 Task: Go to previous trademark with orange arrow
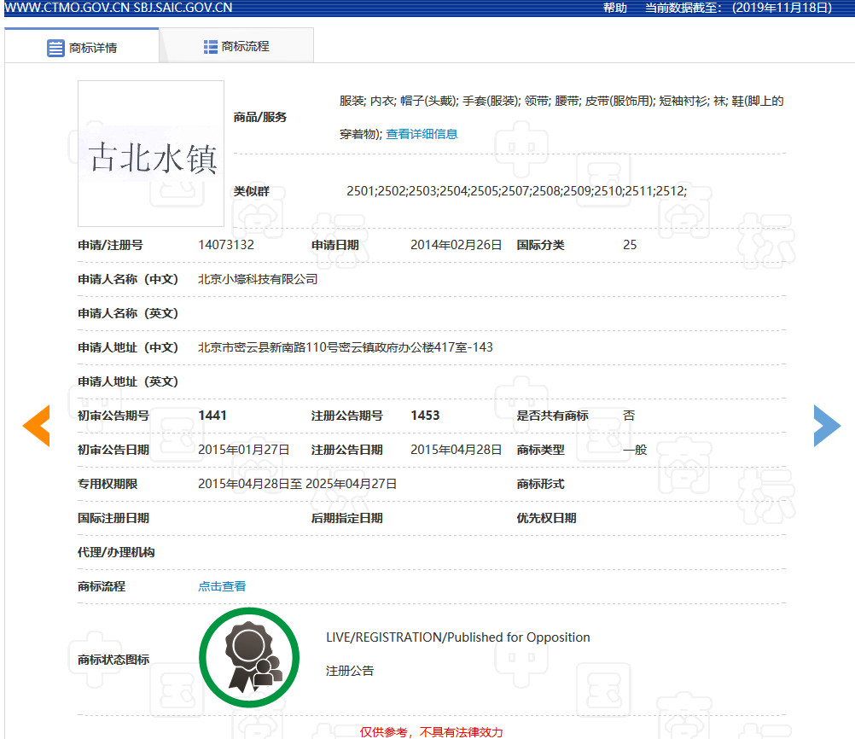click(x=36, y=426)
